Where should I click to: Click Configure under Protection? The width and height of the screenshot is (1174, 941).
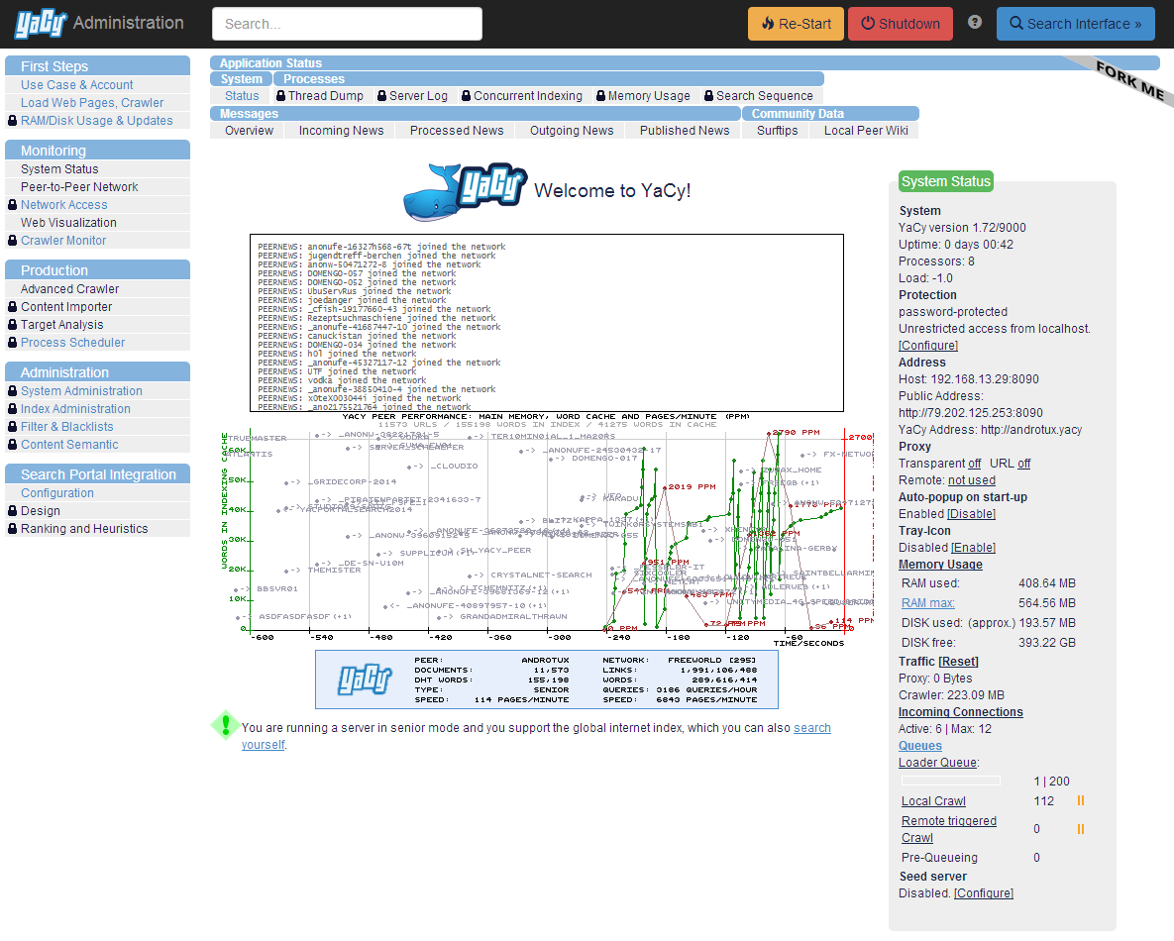coord(928,346)
